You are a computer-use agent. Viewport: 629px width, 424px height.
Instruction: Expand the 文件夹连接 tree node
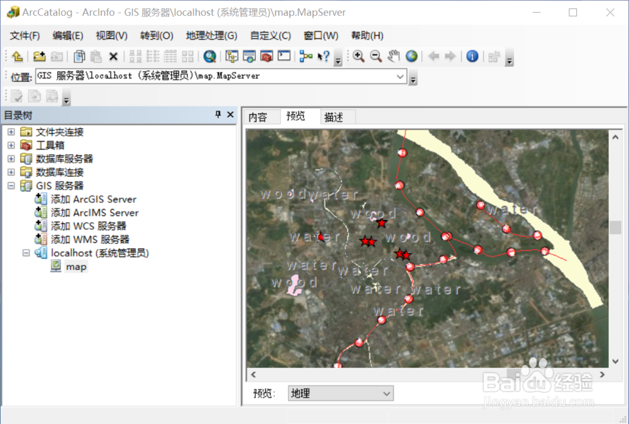click(11, 132)
